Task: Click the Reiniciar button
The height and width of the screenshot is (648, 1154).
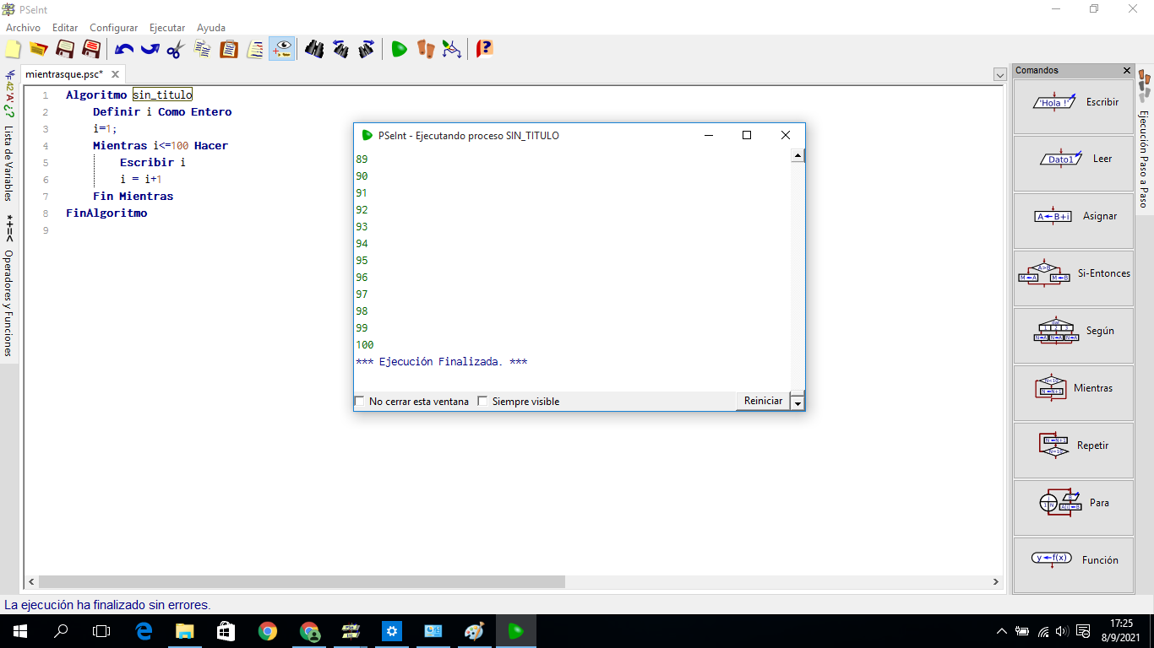Action: (763, 401)
